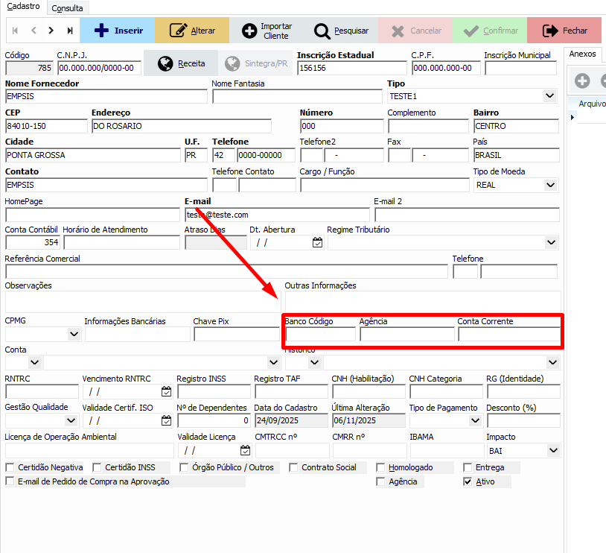Click the Banco Código input field
606x553 pixels.
click(x=320, y=335)
